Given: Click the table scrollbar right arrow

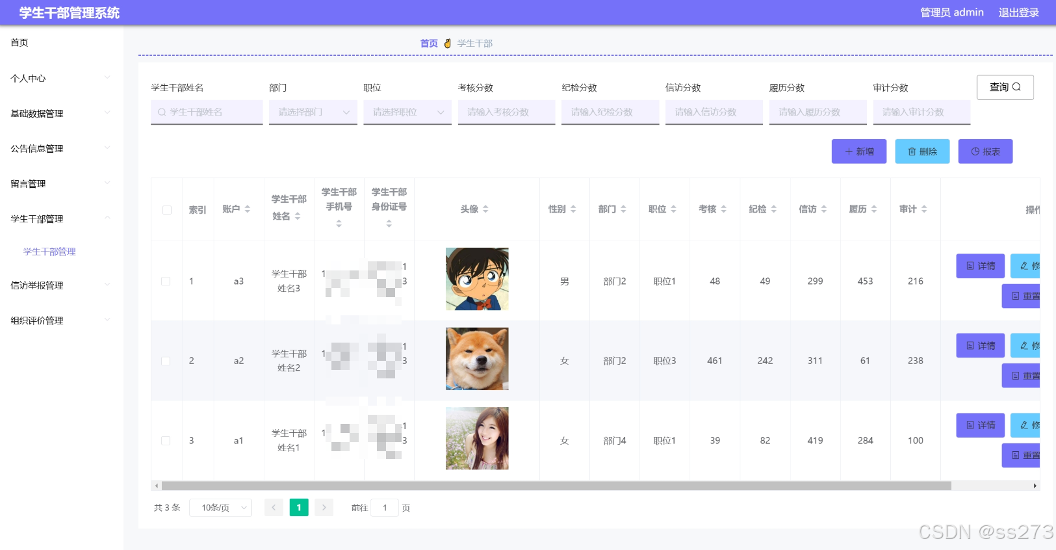Looking at the screenshot, I should tap(1035, 486).
